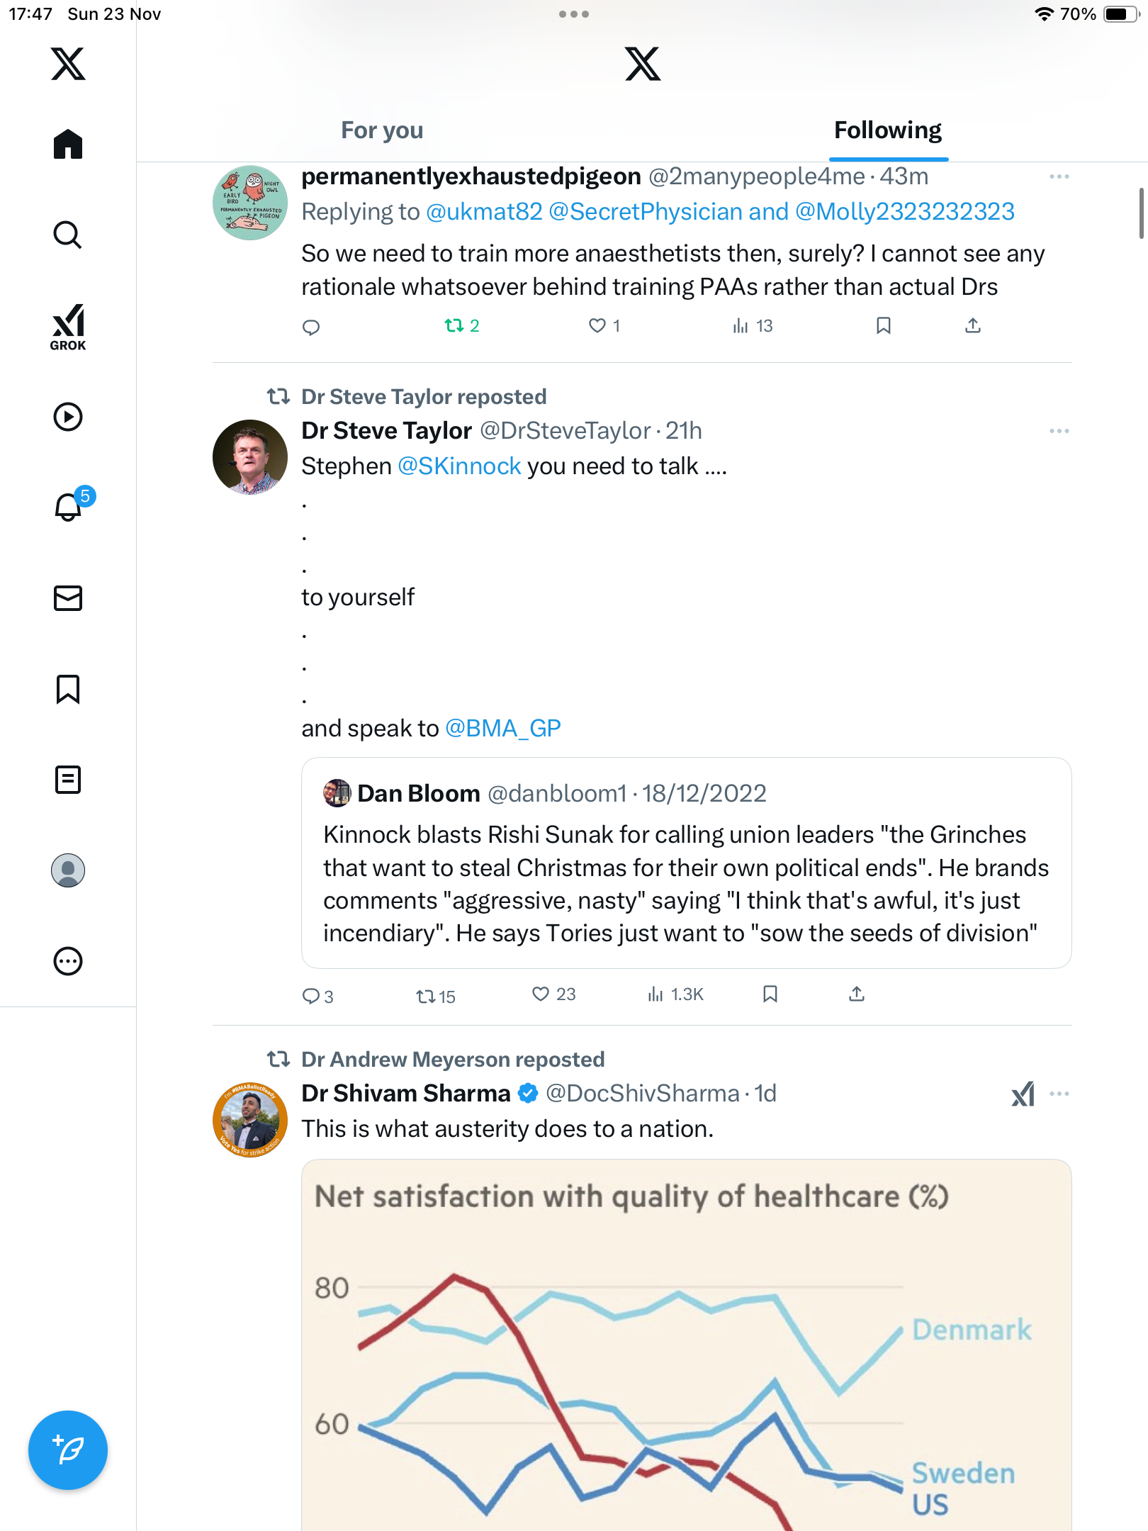Open the Notifications bell
The height and width of the screenshot is (1531, 1148).
(x=68, y=507)
